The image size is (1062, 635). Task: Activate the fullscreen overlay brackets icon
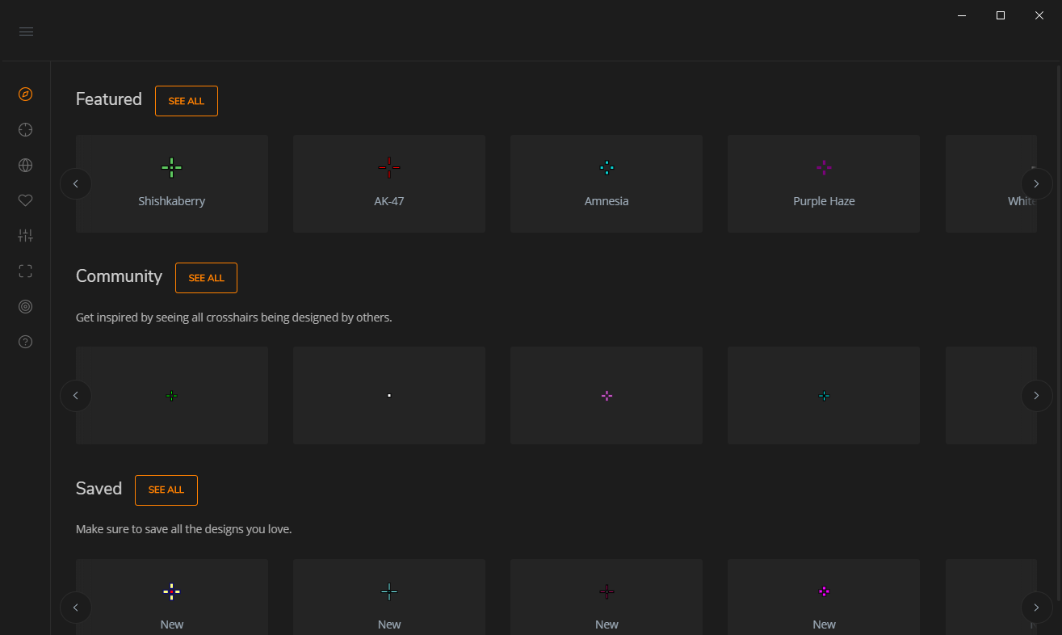click(25, 271)
